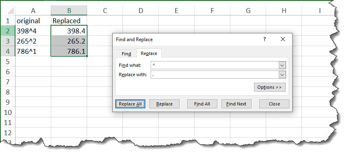Select row 10 header
The image size is (348, 156).
[8, 112]
